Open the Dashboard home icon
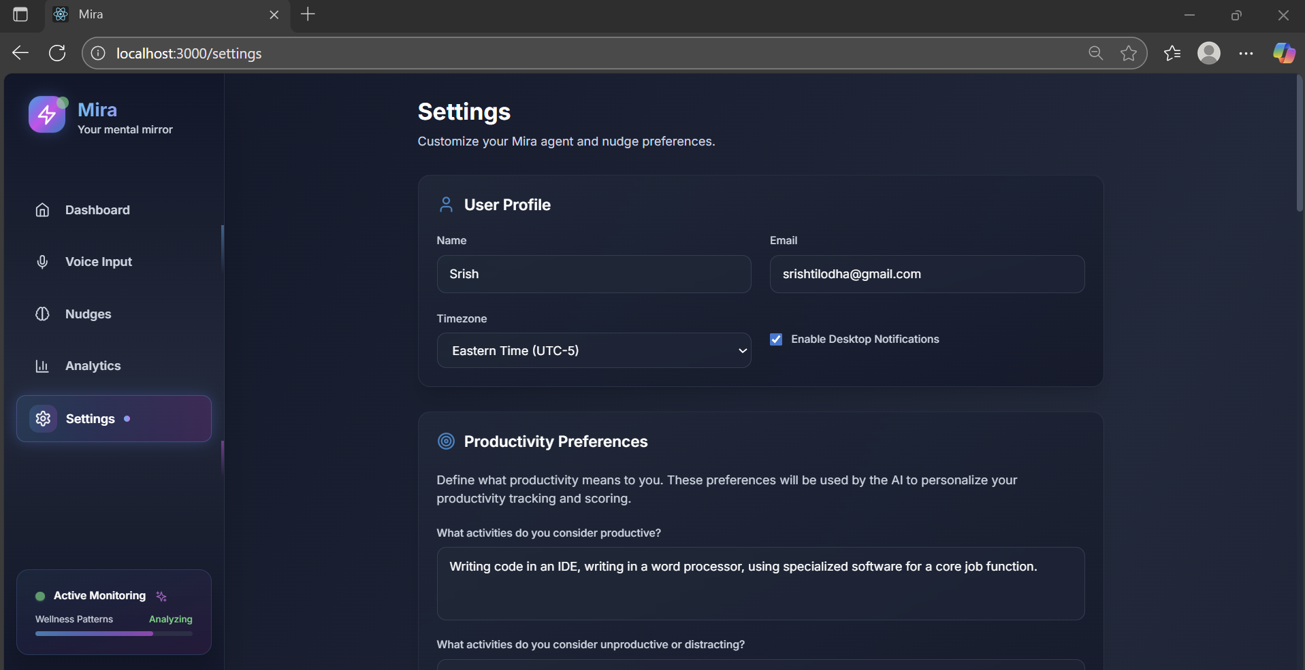 pyautogui.click(x=42, y=210)
